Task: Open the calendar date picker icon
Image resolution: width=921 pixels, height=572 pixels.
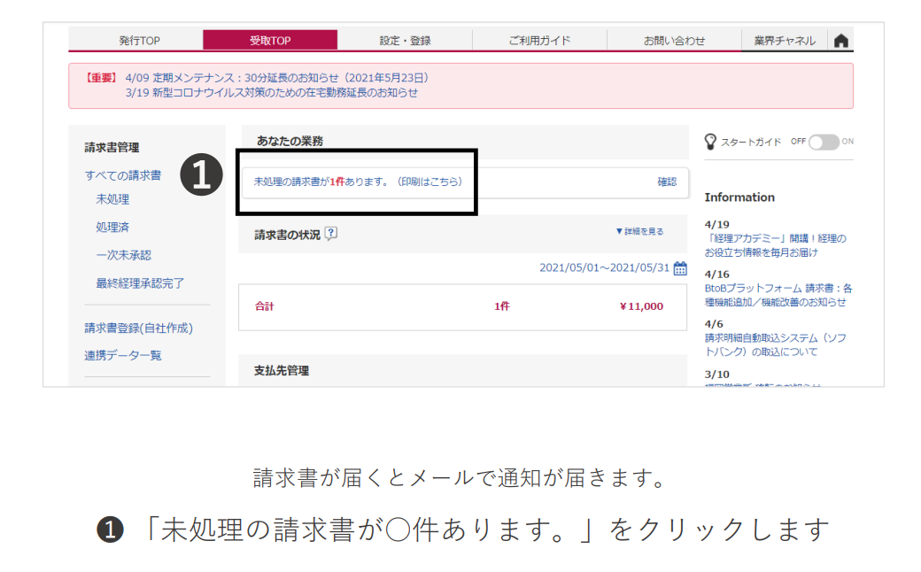Action: 680,268
